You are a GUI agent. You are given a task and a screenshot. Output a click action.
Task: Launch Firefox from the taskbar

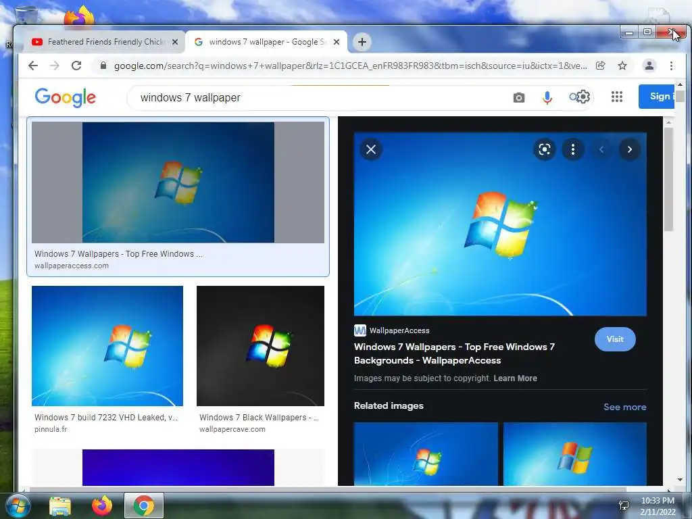click(x=102, y=505)
